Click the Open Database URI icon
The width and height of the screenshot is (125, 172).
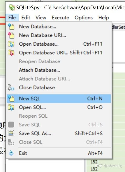click(x=11, y=53)
